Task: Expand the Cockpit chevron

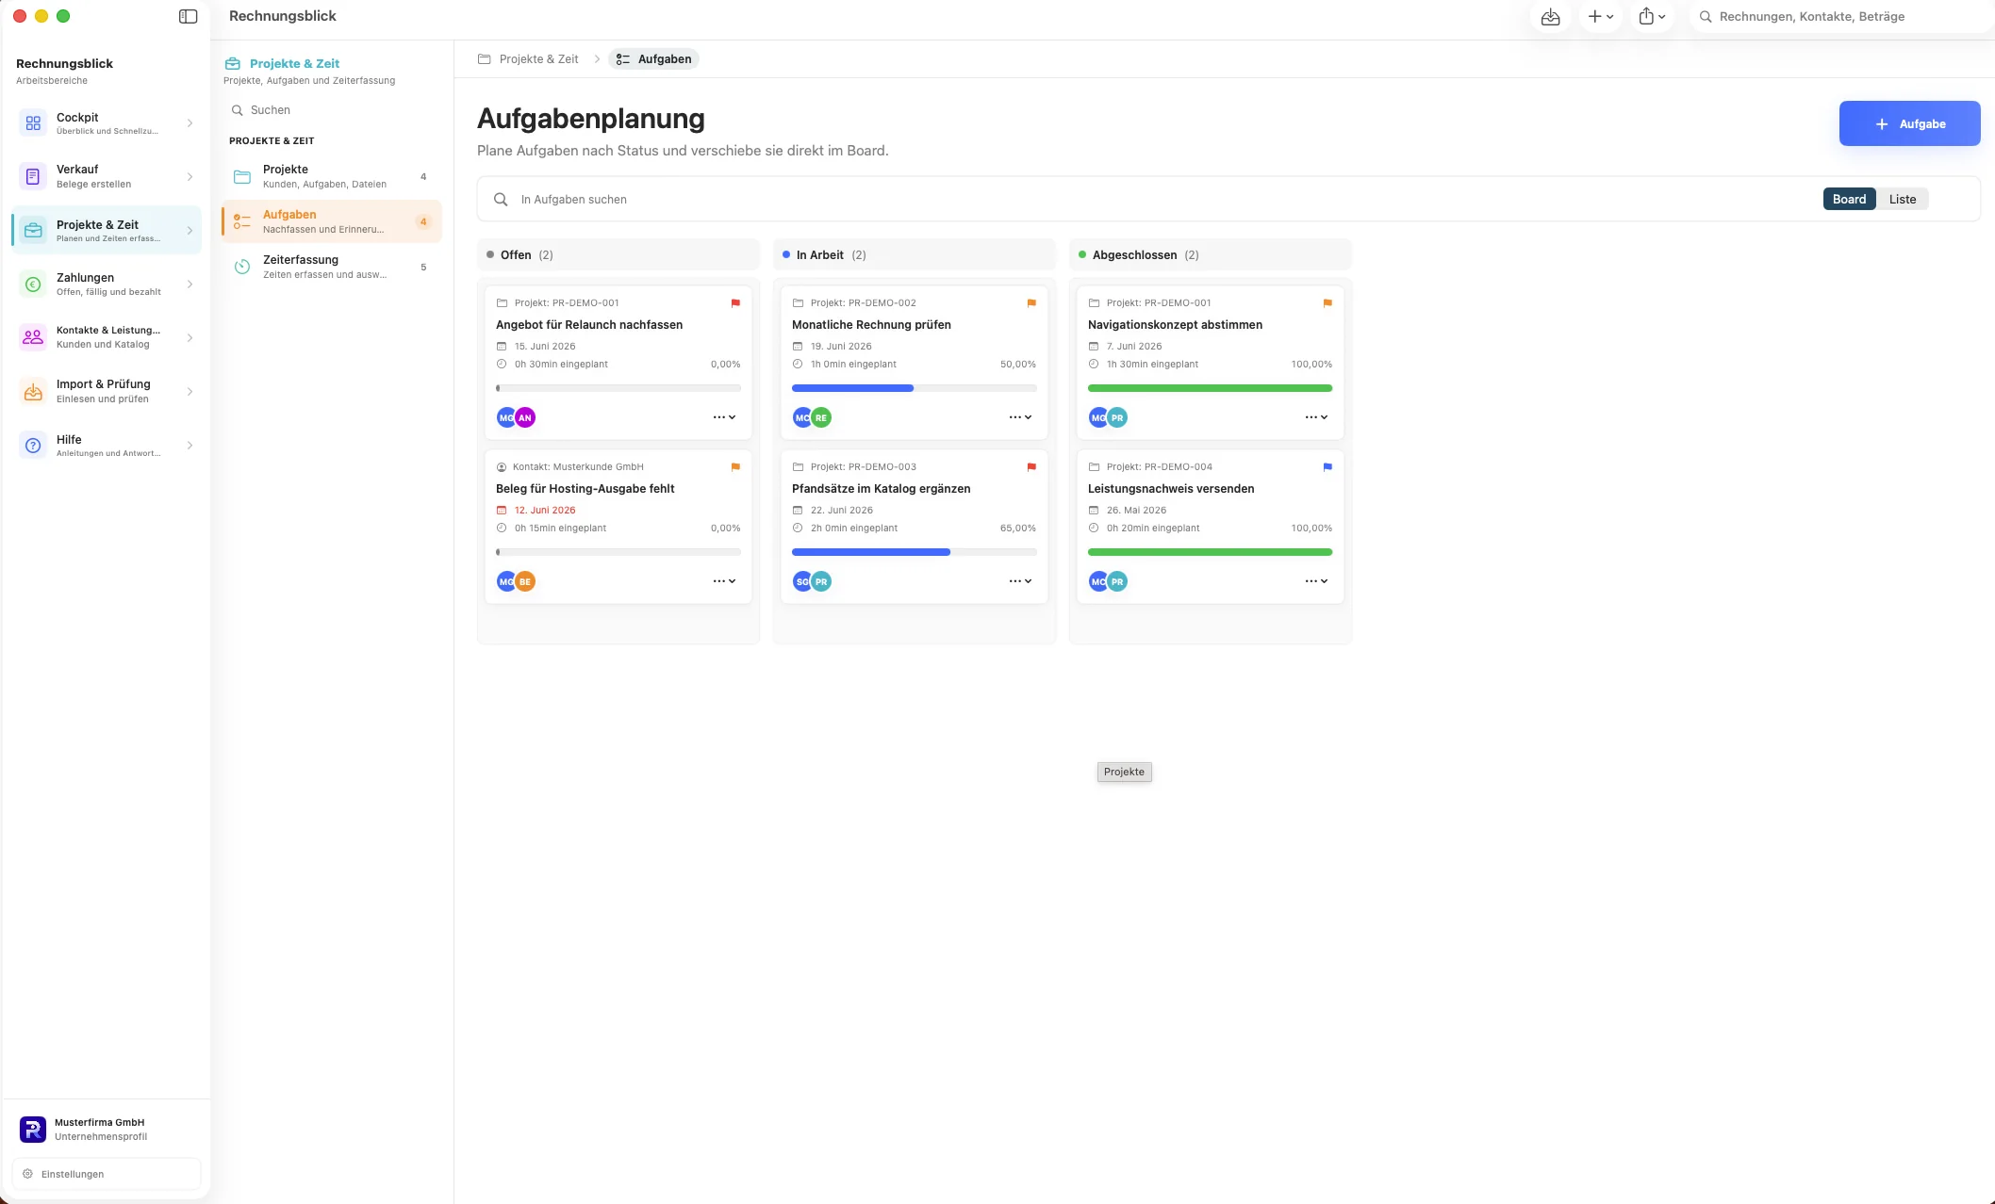Action: [190, 123]
